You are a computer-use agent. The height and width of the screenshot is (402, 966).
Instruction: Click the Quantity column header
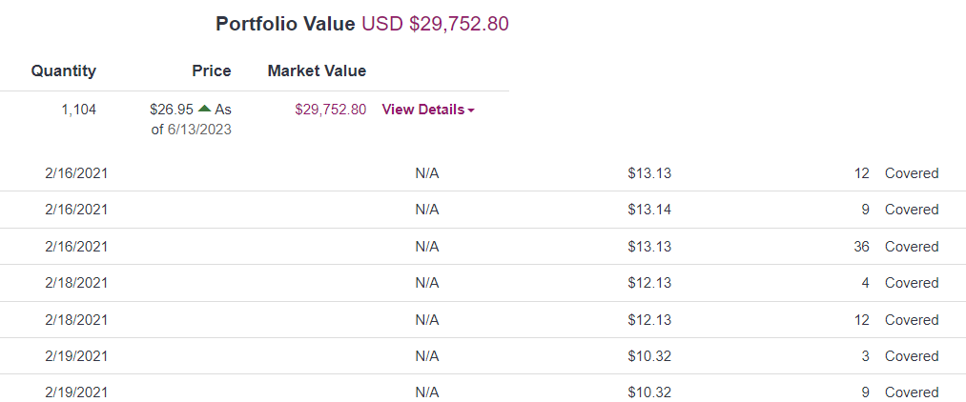point(64,70)
